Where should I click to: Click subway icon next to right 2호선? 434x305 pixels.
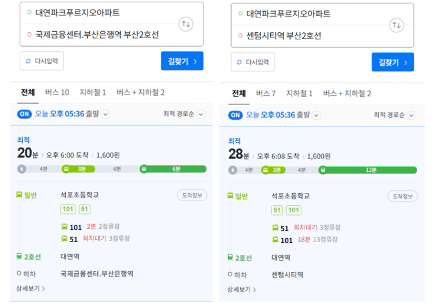(230, 257)
